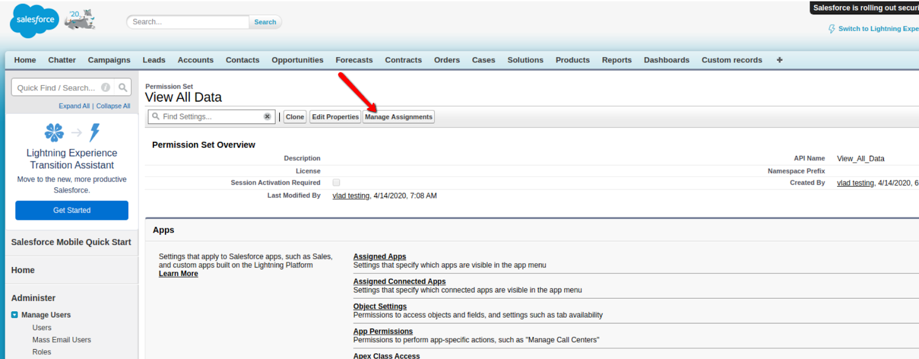Open the Apex Class Access link
919x359 pixels.
[x=387, y=356]
